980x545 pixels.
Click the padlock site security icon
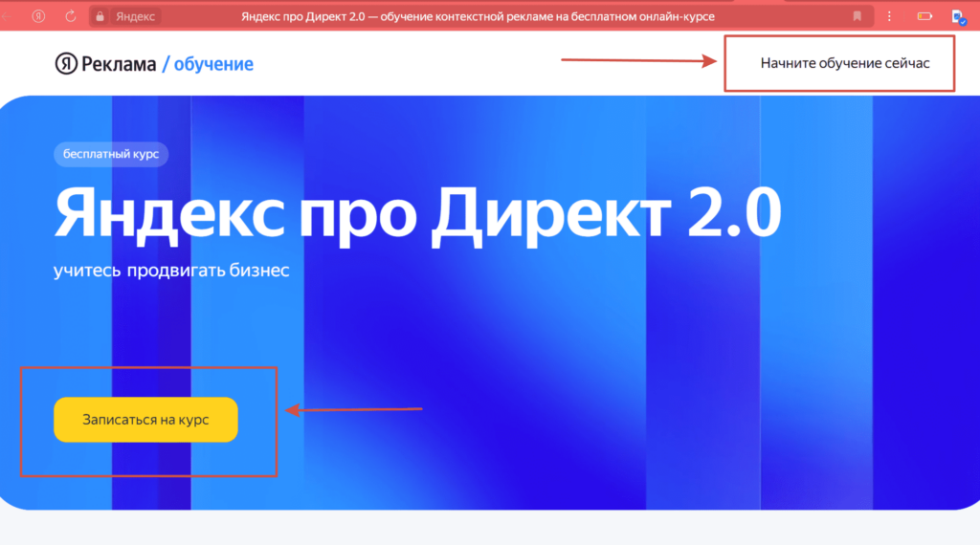tap(100, 16)
